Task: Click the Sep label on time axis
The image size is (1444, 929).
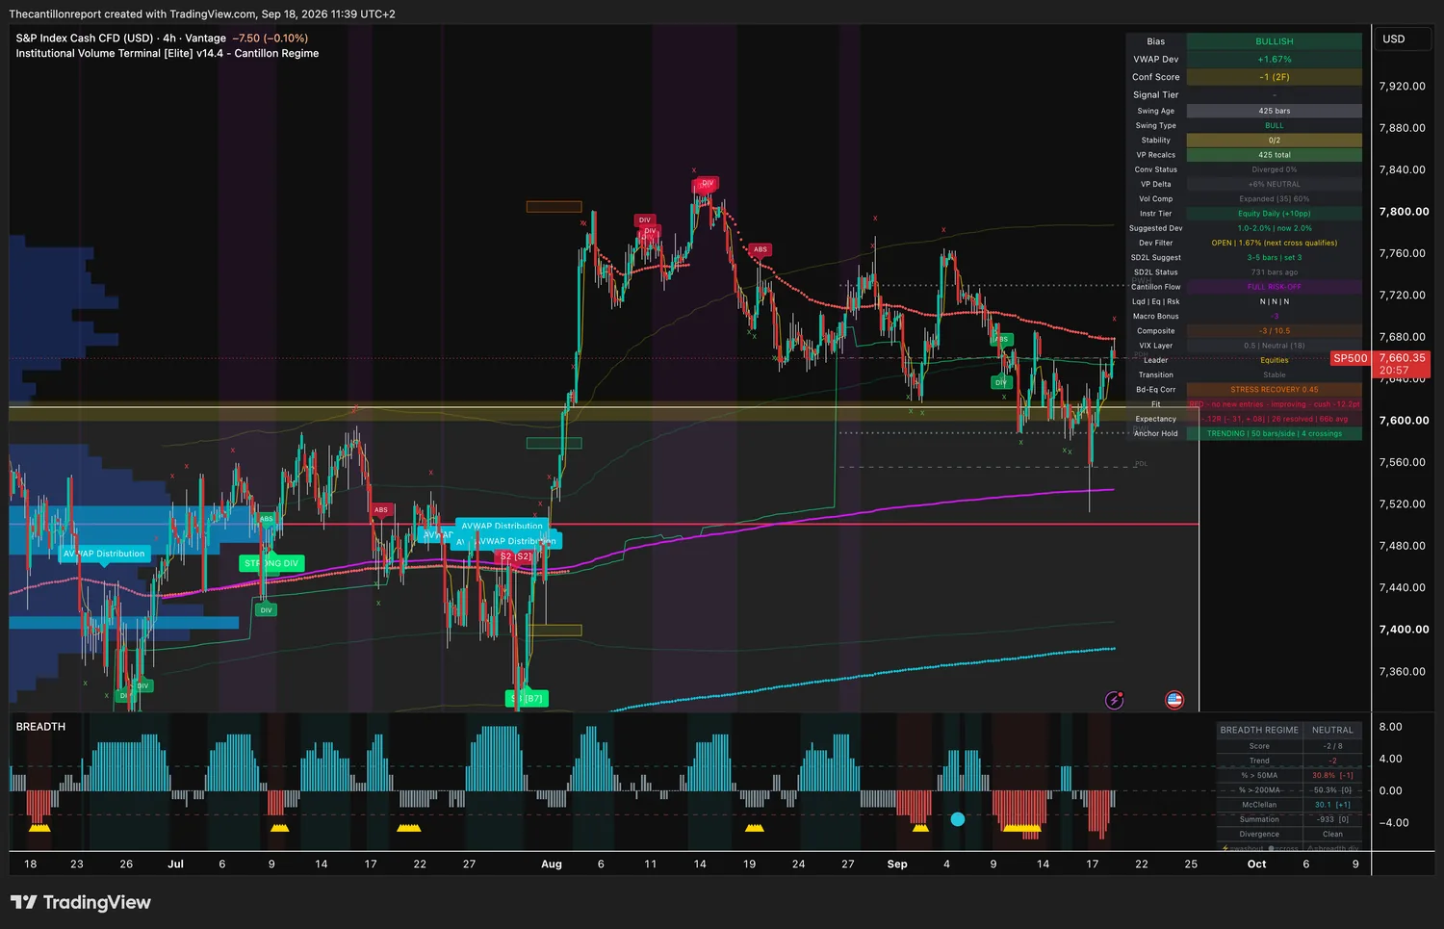Action: [x=897, y=864]
